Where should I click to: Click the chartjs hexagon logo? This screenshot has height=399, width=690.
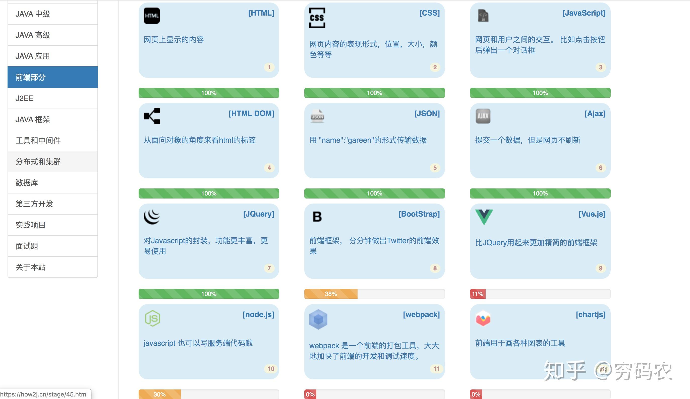click(x=483, y=318)
